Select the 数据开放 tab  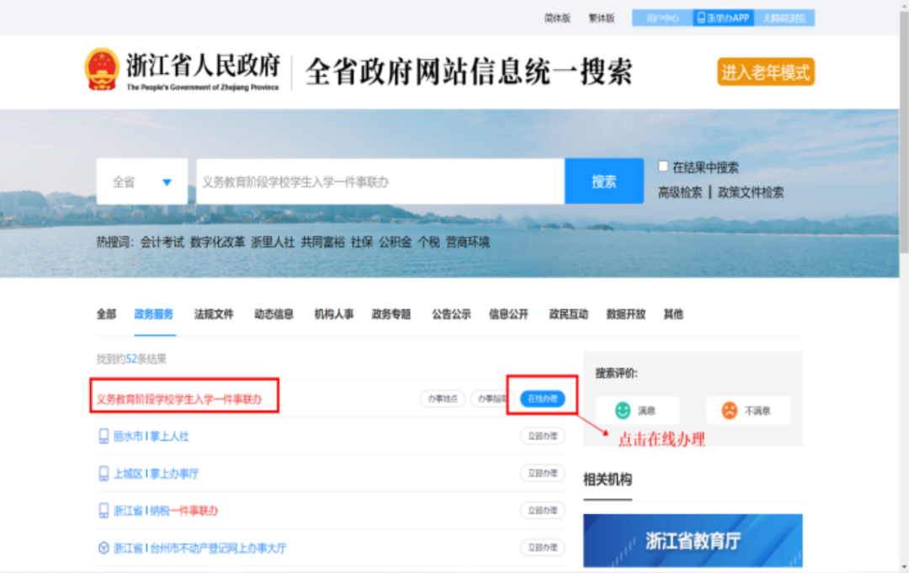[x=626, y=314]
